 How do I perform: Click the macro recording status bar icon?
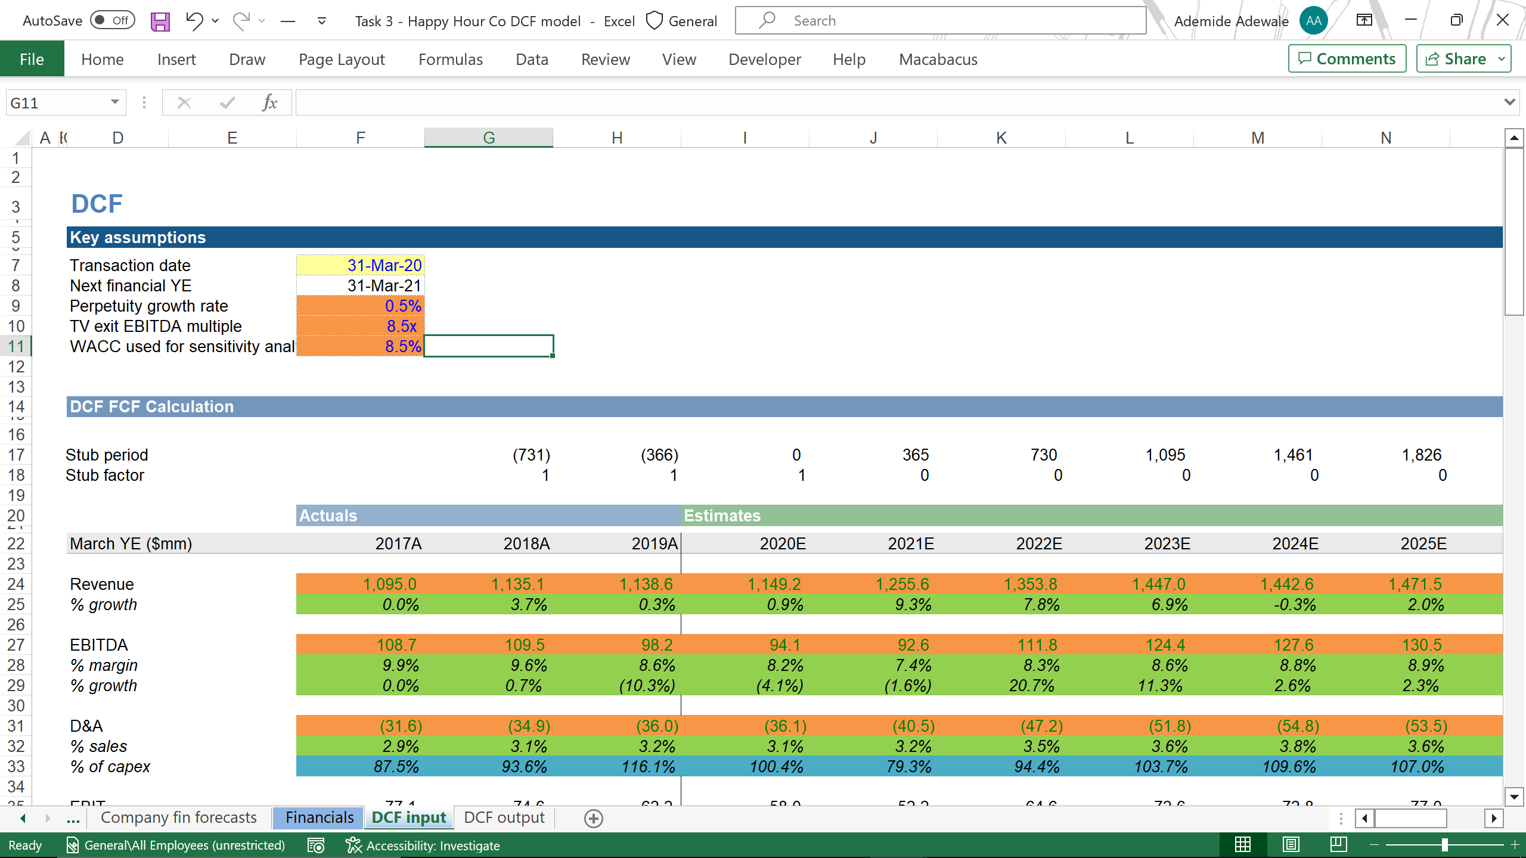click(x=315, y=845)
